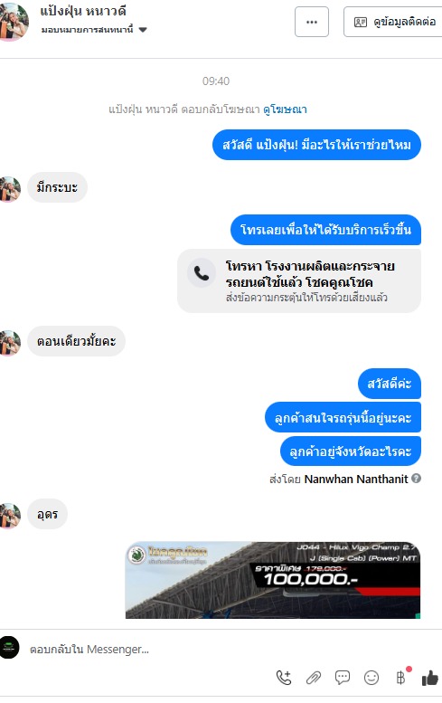Expand the มอบหมายการสนทนานี้ dropdown

[143, 30]
